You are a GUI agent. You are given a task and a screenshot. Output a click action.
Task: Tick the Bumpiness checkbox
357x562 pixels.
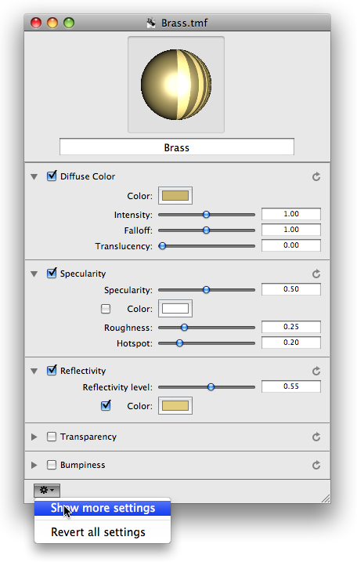click(52, 465)
